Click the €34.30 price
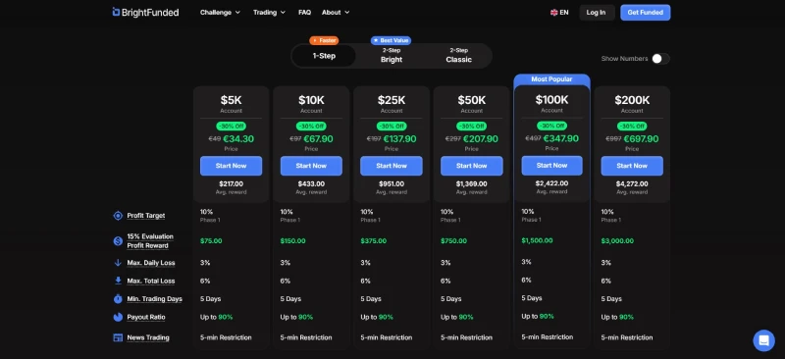The image size is (785, 359). [x=238, y=139]
